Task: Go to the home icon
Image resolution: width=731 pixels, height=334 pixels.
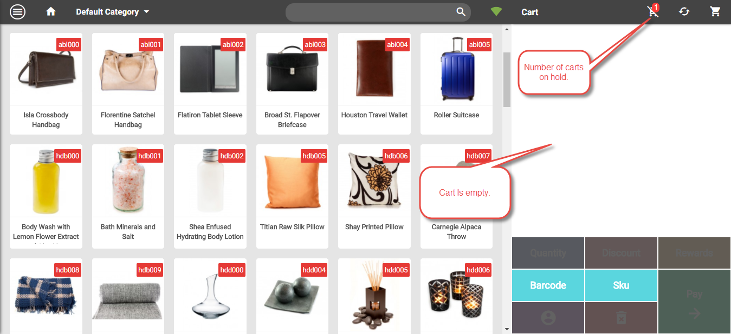Action: click(51, 11)
